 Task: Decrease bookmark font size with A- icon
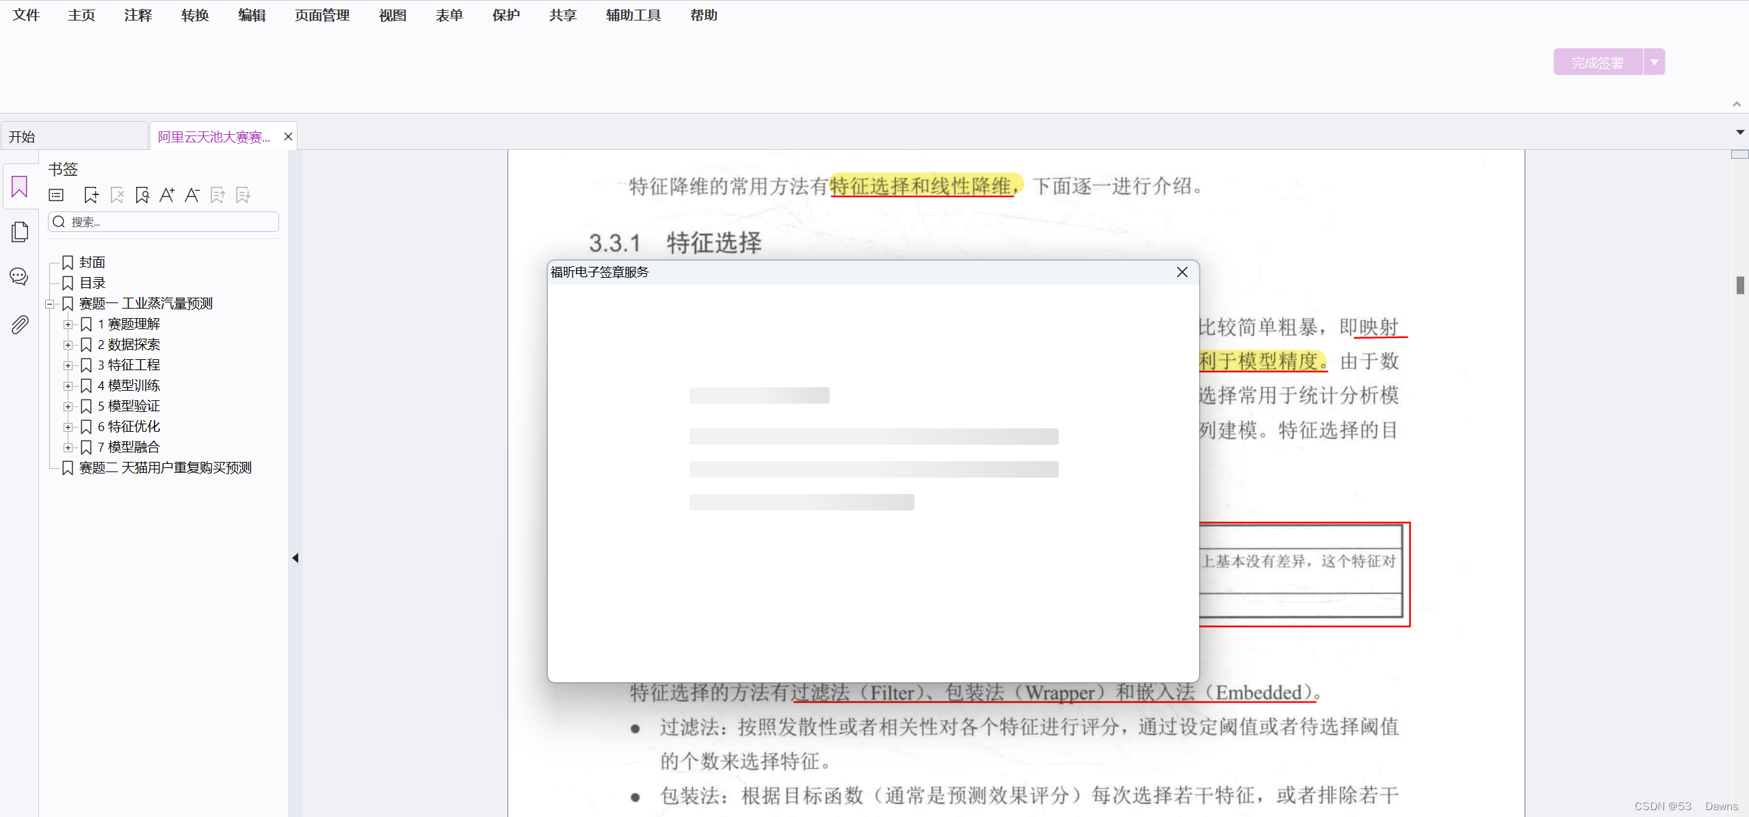[192, 196]
